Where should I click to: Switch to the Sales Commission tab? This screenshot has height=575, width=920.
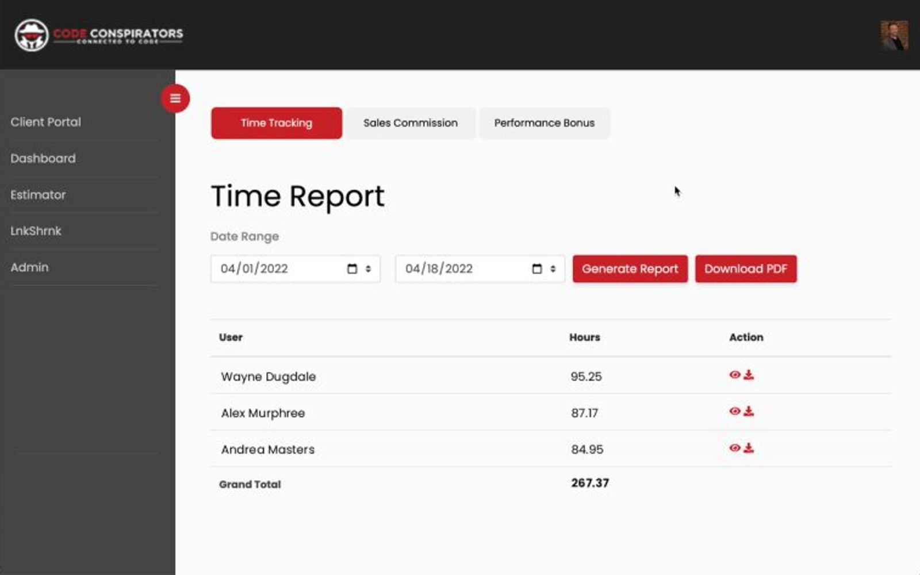411,123
